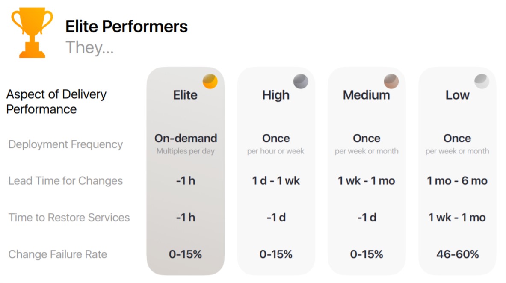Viewport: 506px width, 283px height.
Task: Click the Aspect of Delivery Performance heading
Action: click(x=56, y=102)
